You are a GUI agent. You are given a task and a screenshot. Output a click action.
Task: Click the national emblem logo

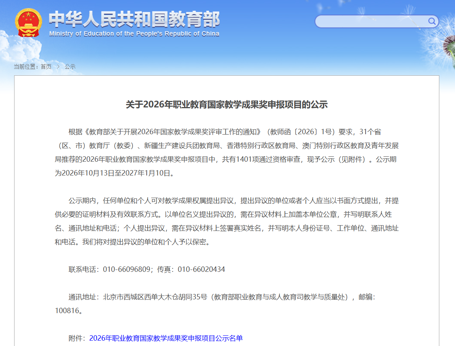pos(28,23)
